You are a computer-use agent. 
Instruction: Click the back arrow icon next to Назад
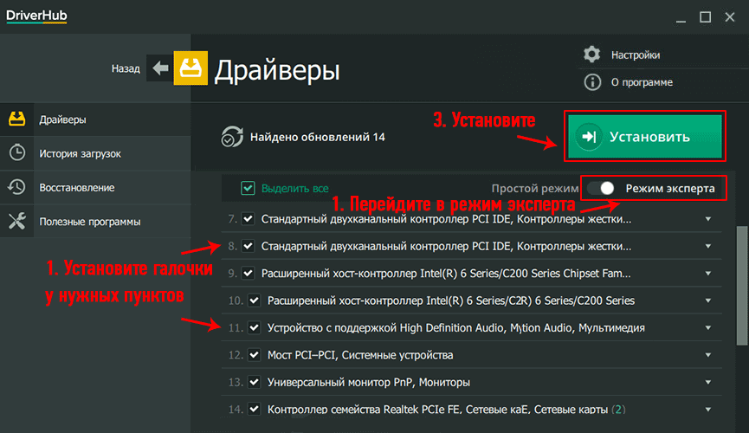point(159,68)
